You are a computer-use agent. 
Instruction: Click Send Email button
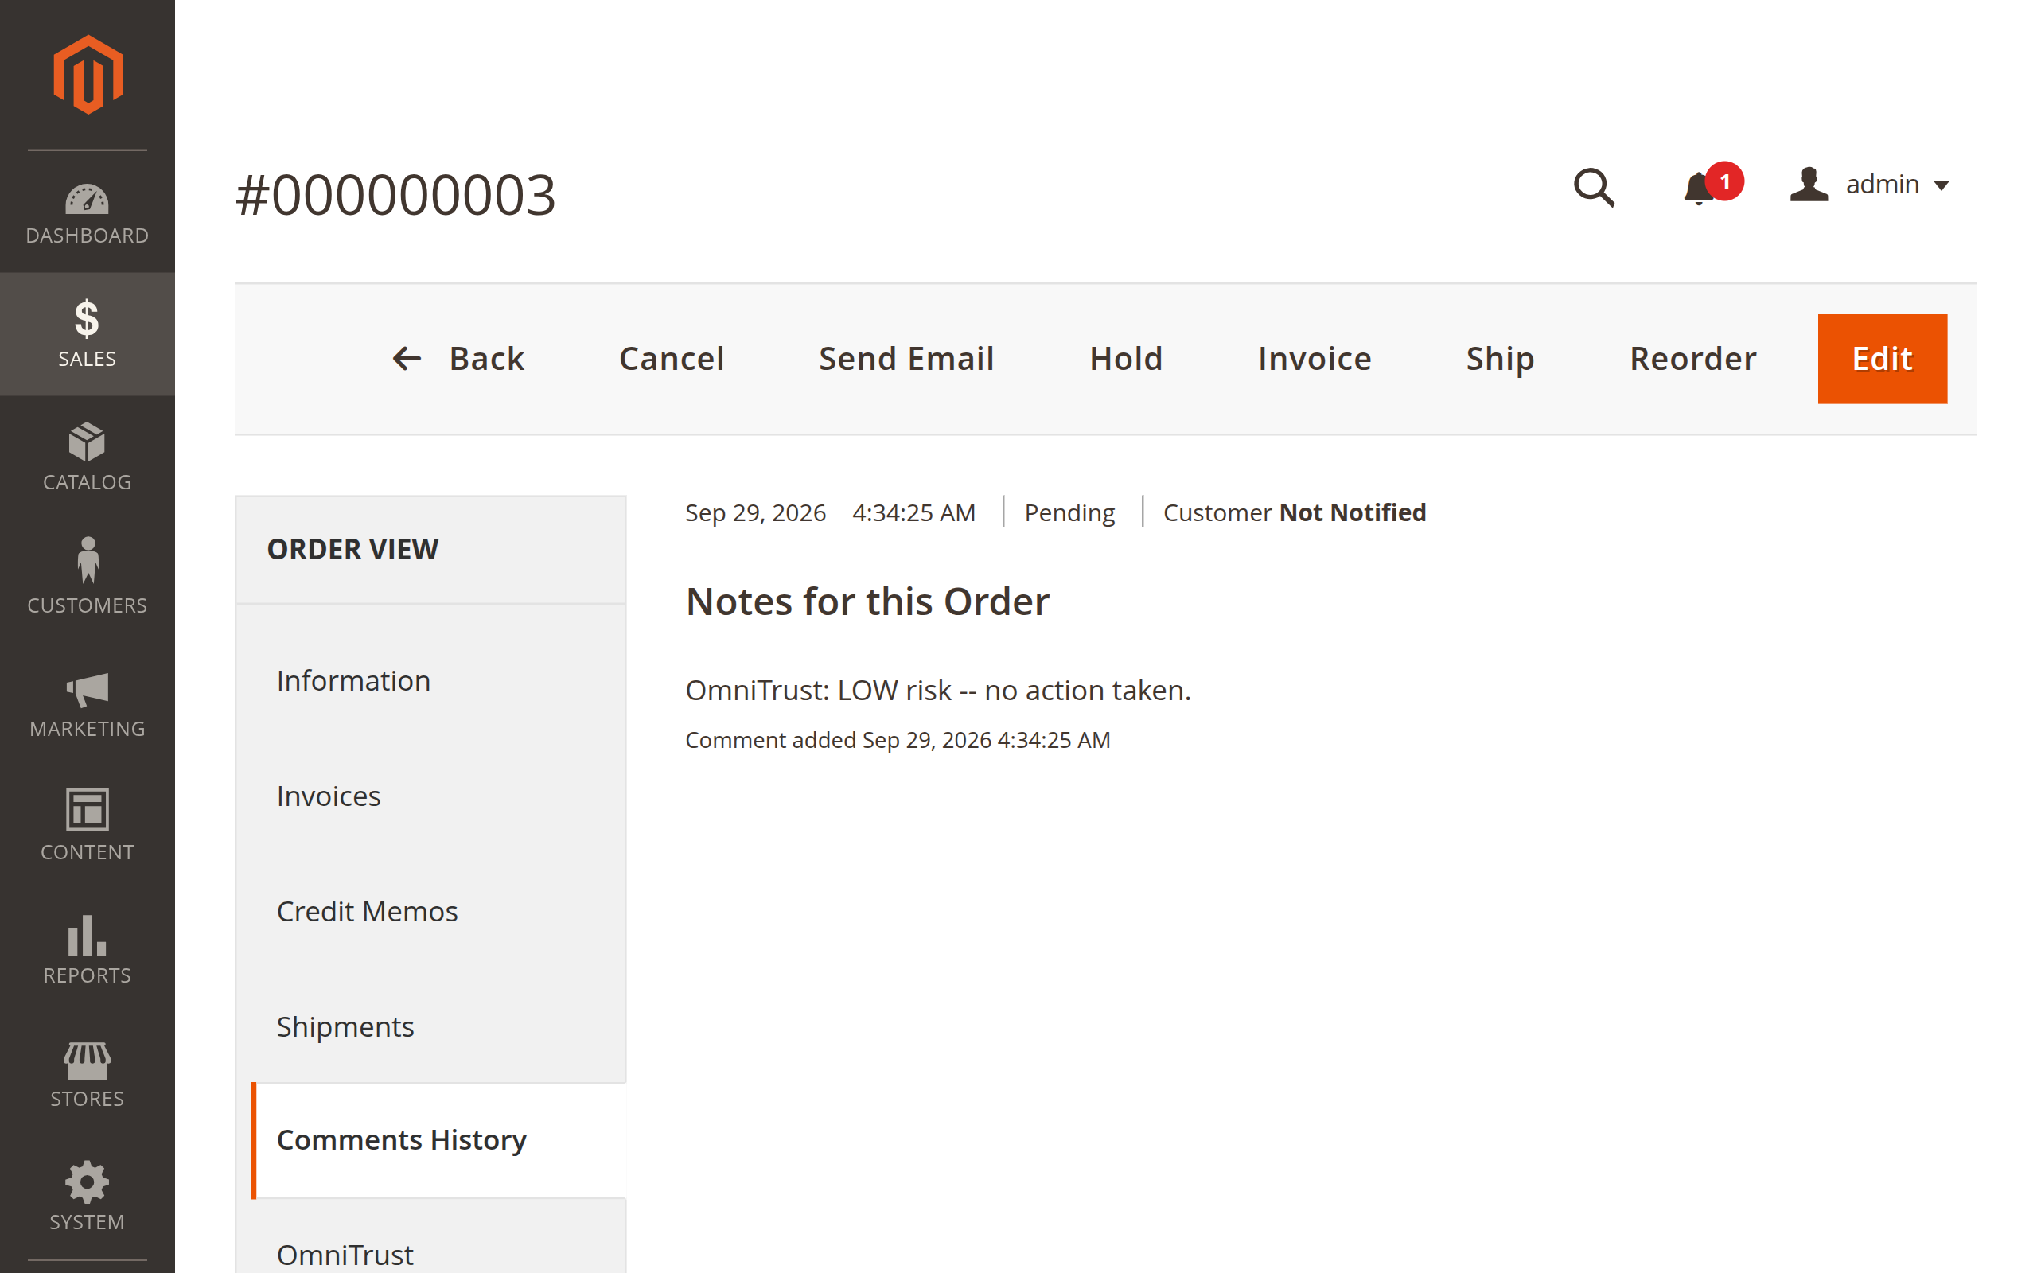point(906,359)
